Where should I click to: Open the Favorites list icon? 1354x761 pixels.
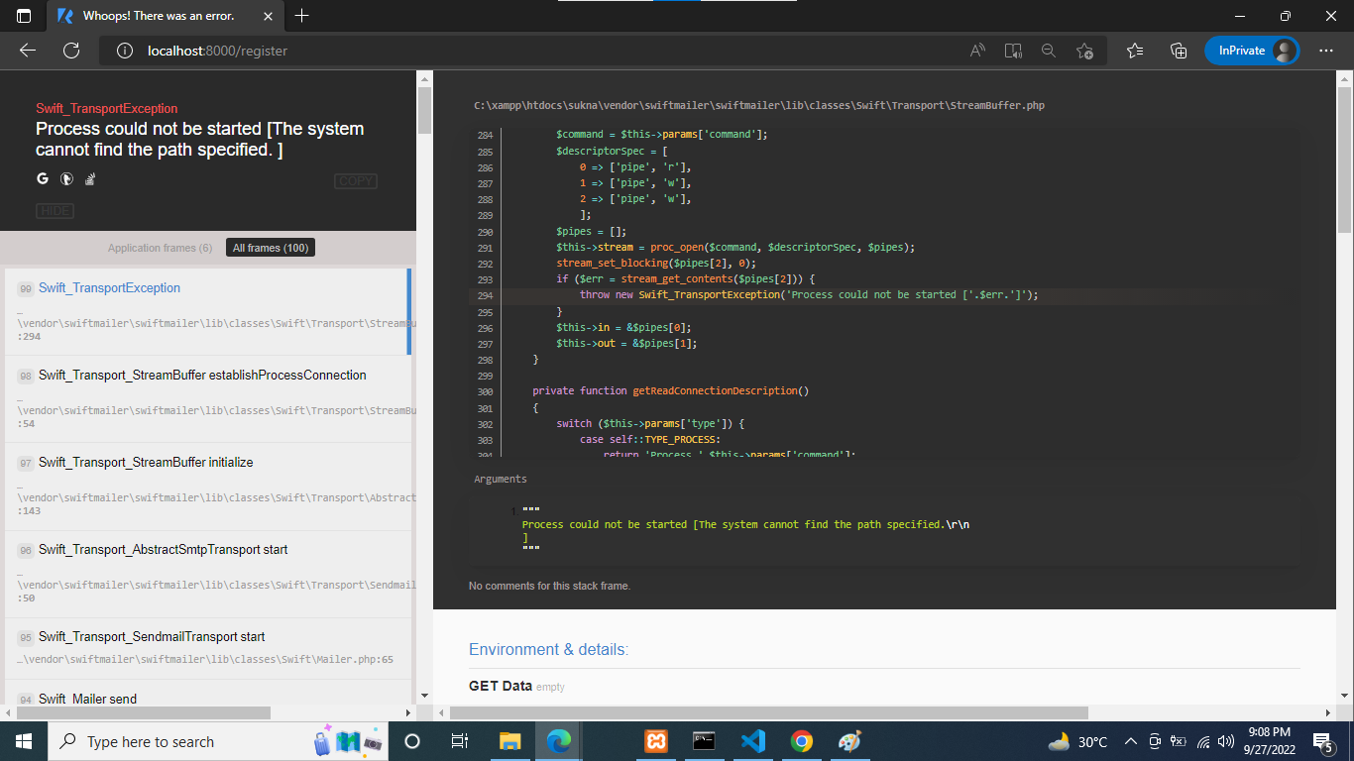[x=1135, y=51]
